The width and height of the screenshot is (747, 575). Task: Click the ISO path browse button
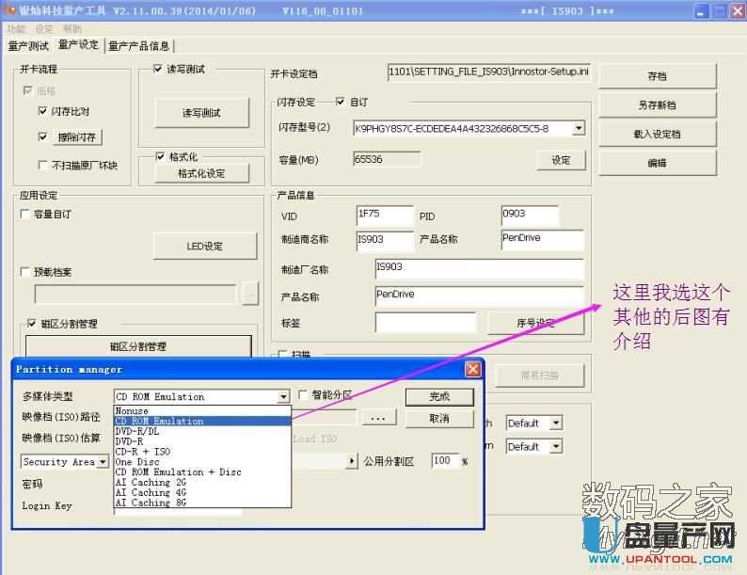(376, 417)
